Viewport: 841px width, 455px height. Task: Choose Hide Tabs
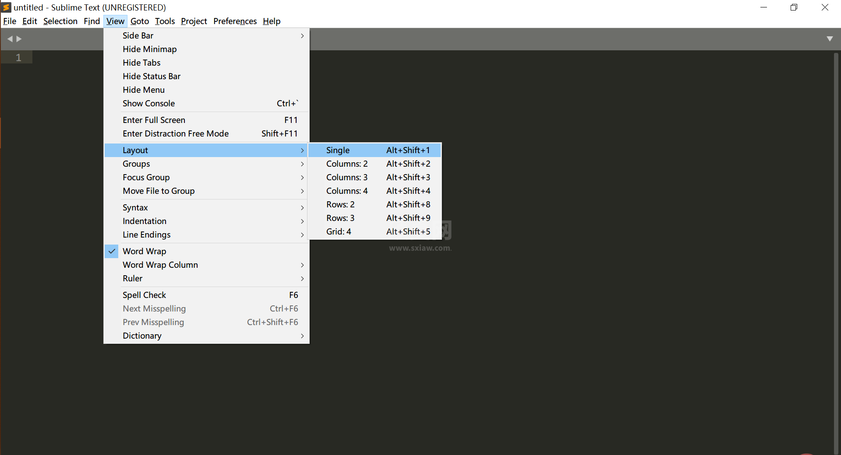click(207, 63)
